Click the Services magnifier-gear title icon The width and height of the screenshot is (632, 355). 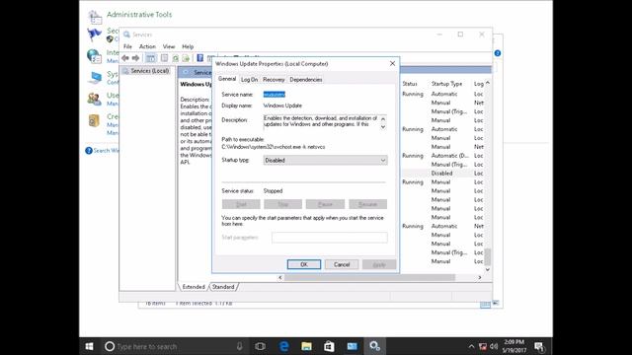tap(126, 35)
